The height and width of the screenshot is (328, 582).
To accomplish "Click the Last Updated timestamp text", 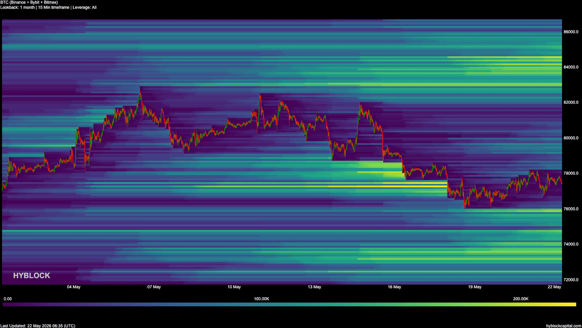I will click(38, 326).
